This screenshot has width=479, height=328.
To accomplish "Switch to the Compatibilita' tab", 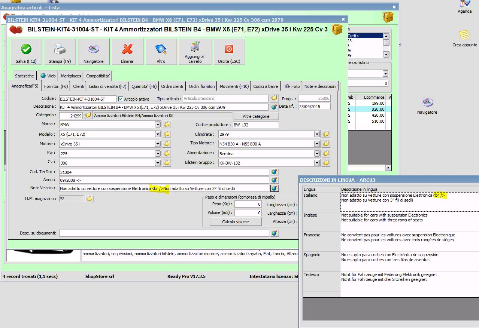I will tap(98, 76).
